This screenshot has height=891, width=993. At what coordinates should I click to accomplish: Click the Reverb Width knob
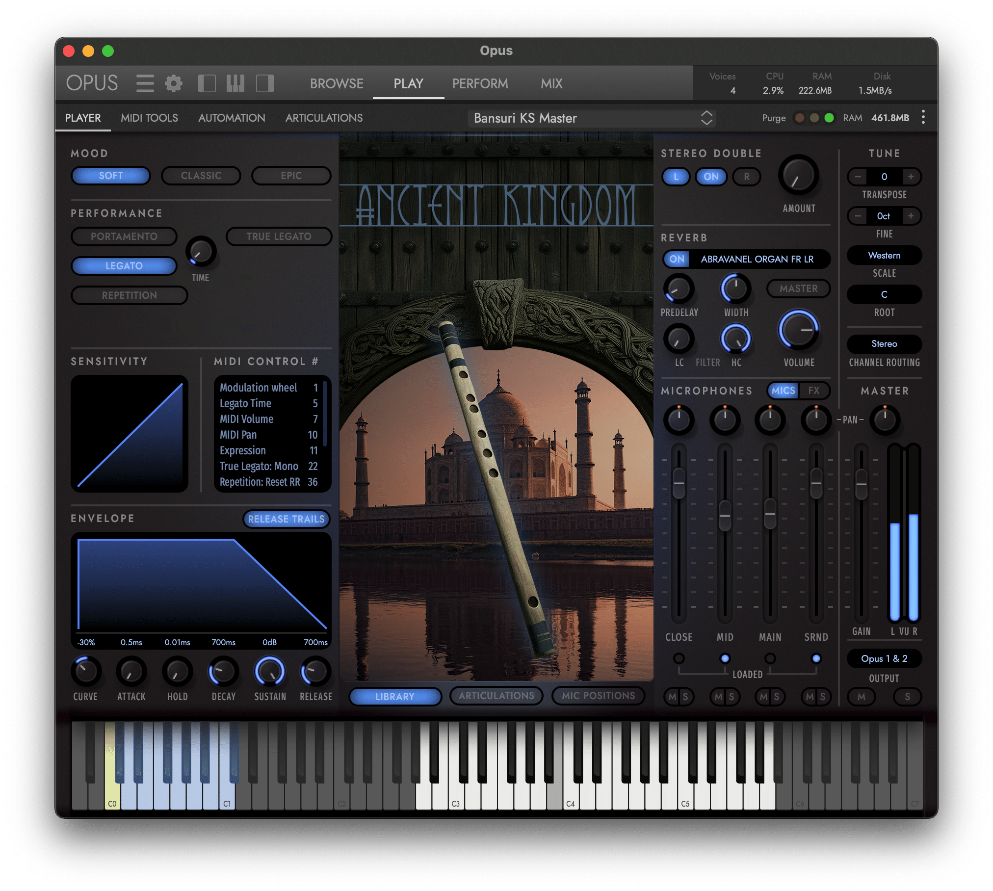click(x=735, y=288)
